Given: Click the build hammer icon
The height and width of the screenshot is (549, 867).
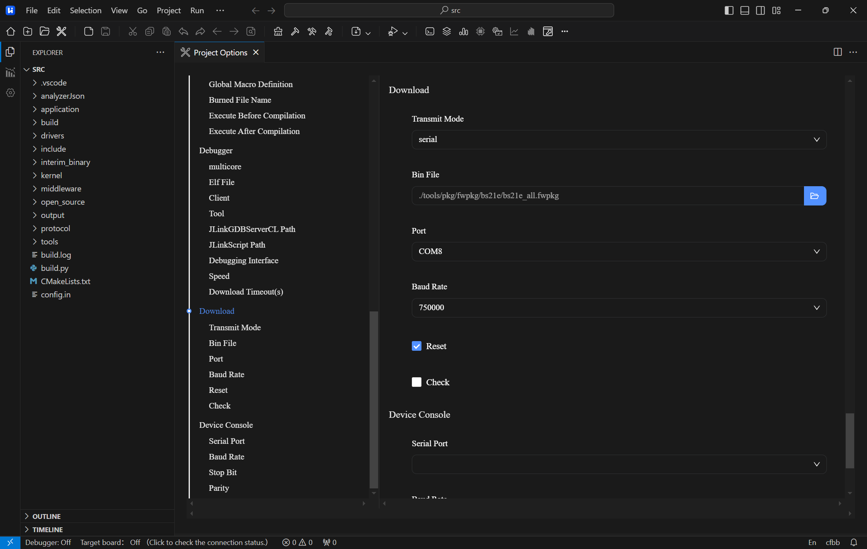Looking at the screenshot, I should pyautogui.click(x=295, y=31).
